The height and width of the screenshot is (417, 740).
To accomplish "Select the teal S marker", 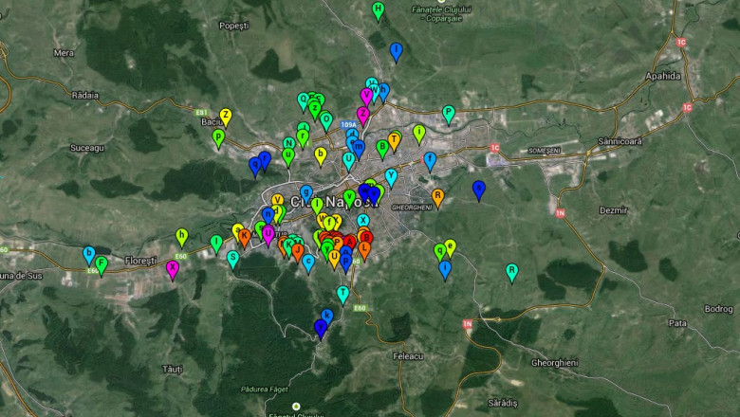I will (x=232, y=259).
